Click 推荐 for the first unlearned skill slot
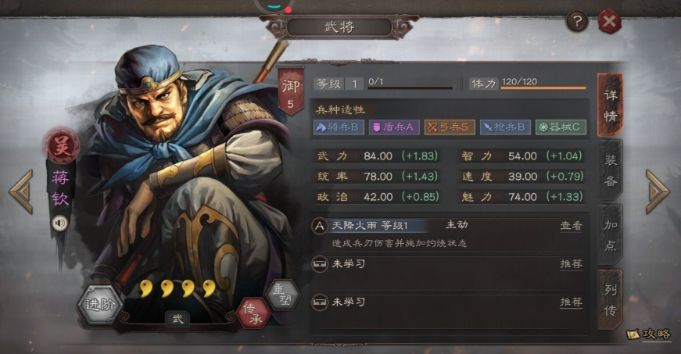This screenshot has width=681, height=354. (571, 264)
